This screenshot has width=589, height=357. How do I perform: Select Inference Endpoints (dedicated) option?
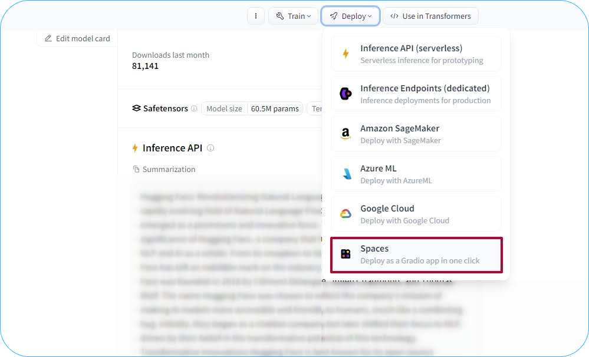[x=416, y=94]
